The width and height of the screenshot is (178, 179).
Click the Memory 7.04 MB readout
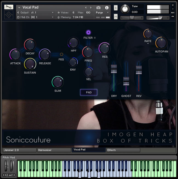tap(78, 17)
